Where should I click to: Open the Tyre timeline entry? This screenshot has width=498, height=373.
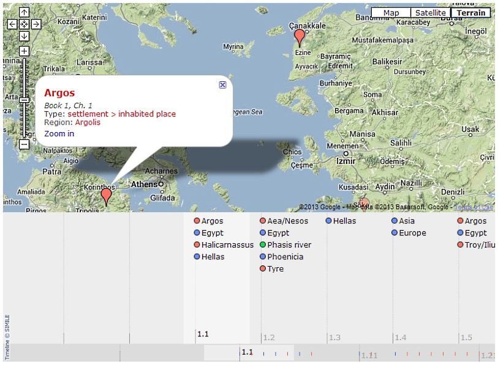[x=275, y=268]
